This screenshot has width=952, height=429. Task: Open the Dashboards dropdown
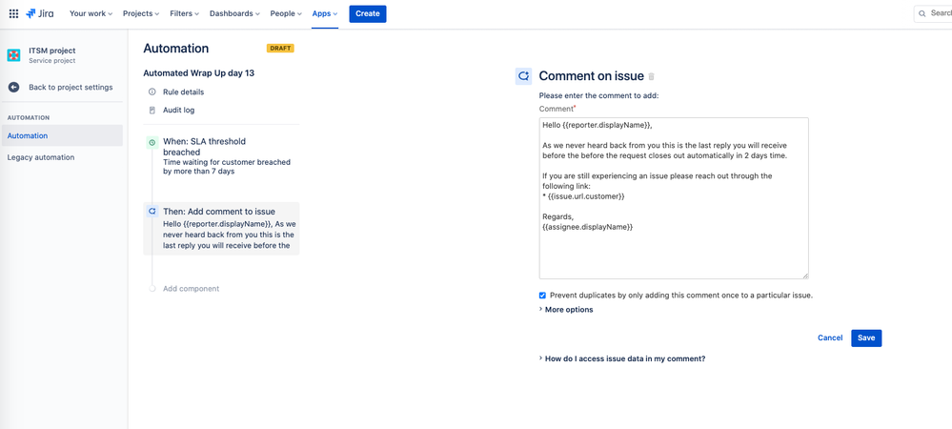234,13
